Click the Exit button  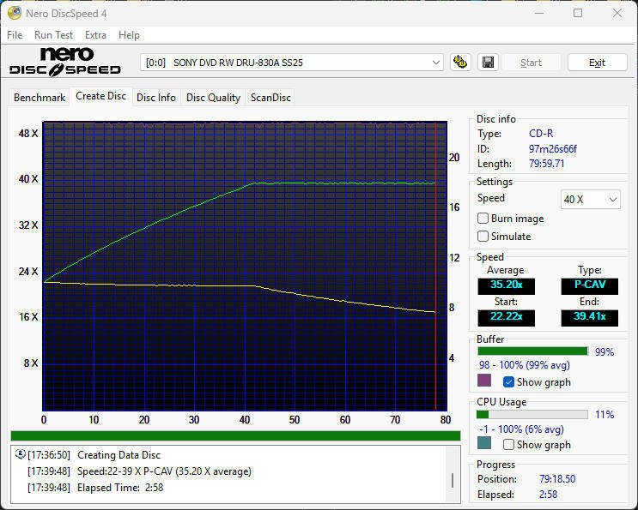click(597, 63)
